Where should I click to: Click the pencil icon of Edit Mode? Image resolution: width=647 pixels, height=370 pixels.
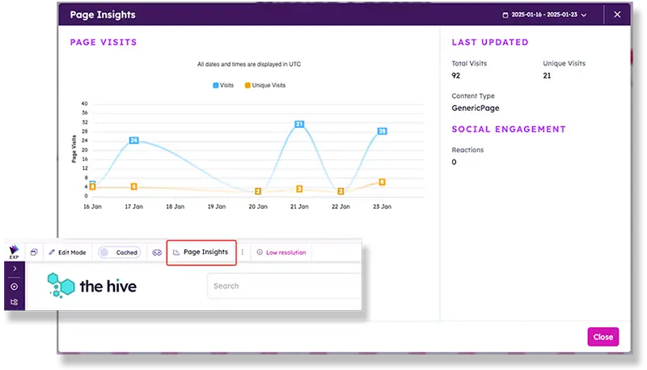click(x=52, y=253)
